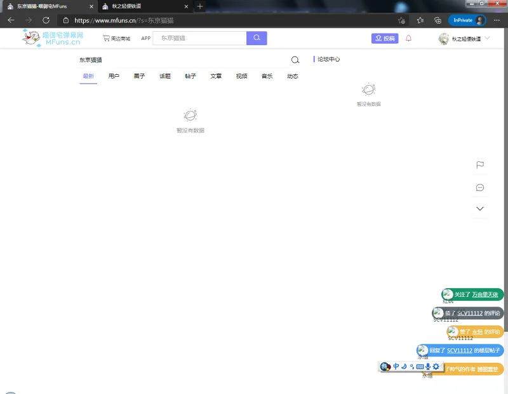Open the SCV11112 link in the blue 回复了 notification
The width and height of the screenshot is (508, 394).
(460, 350)
